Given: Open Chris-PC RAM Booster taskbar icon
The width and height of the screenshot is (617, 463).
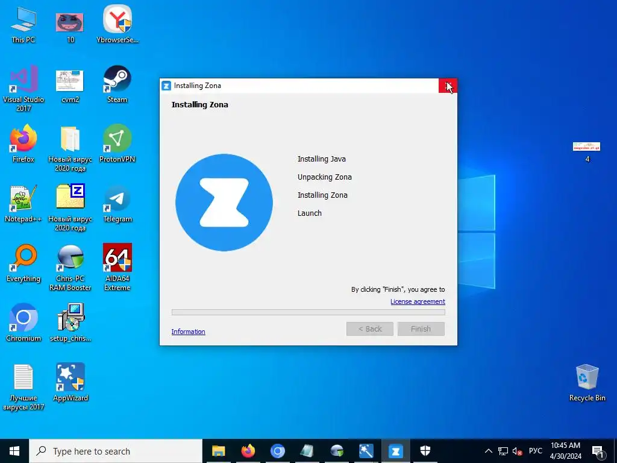Looking at the screenshot, I should 337,451.
